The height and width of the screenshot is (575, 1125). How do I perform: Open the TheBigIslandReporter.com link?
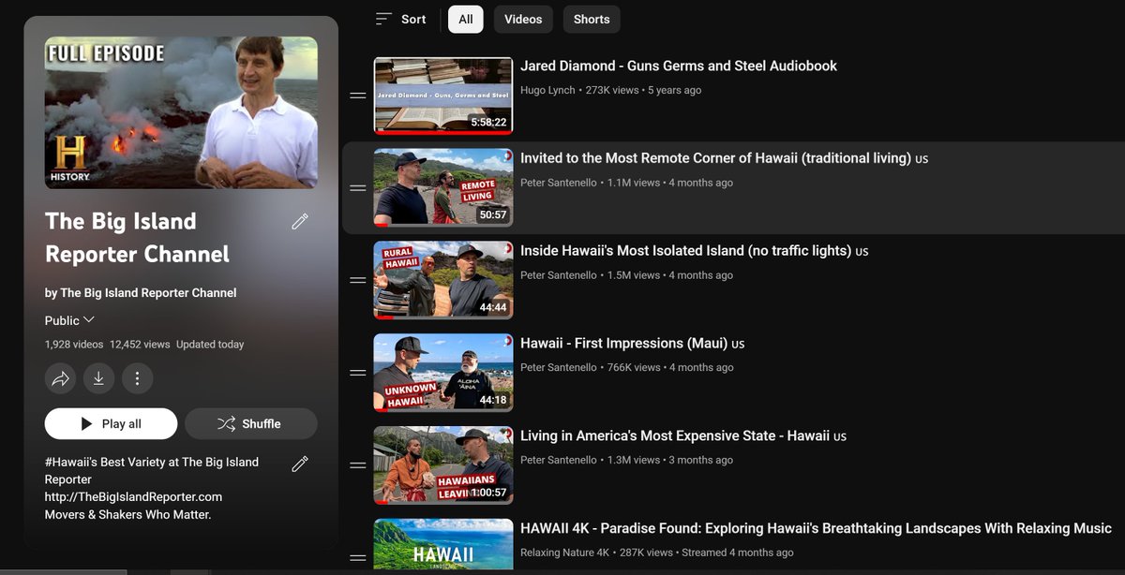click(x=133, y=497)
